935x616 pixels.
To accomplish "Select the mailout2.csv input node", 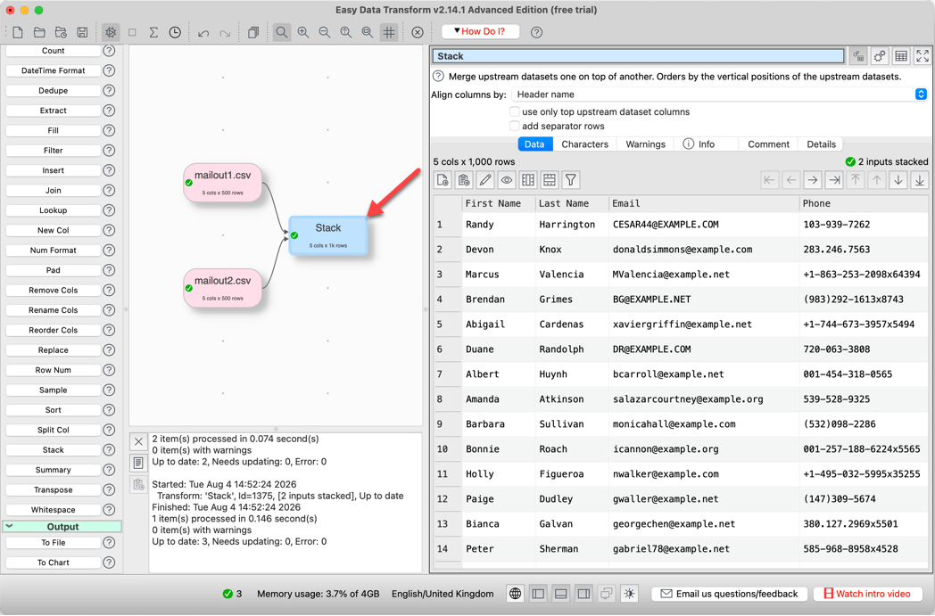I will point(222,288).
